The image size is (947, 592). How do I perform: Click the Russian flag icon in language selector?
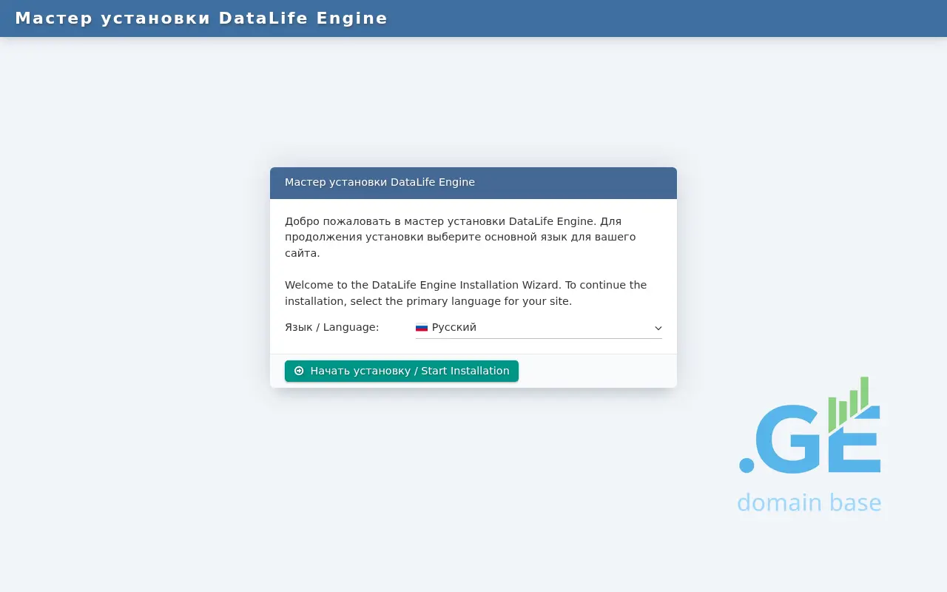pos(422,327)
